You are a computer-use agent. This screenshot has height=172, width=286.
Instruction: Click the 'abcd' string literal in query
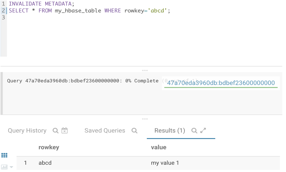click(157, 10)
